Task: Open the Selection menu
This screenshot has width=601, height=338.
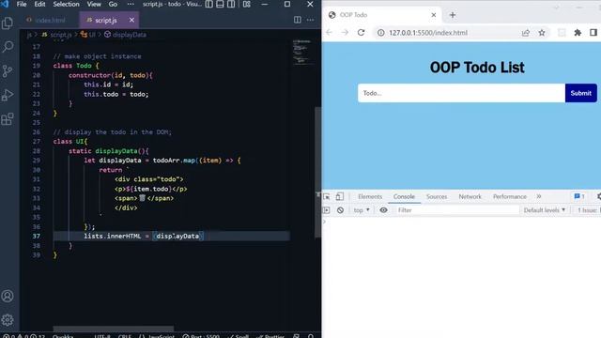Action: pos(66,4)
